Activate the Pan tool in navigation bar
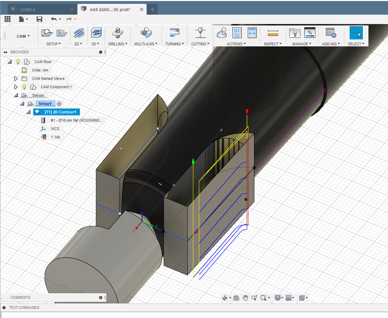The height and width of the screenshot is (318, 388). 245,297
